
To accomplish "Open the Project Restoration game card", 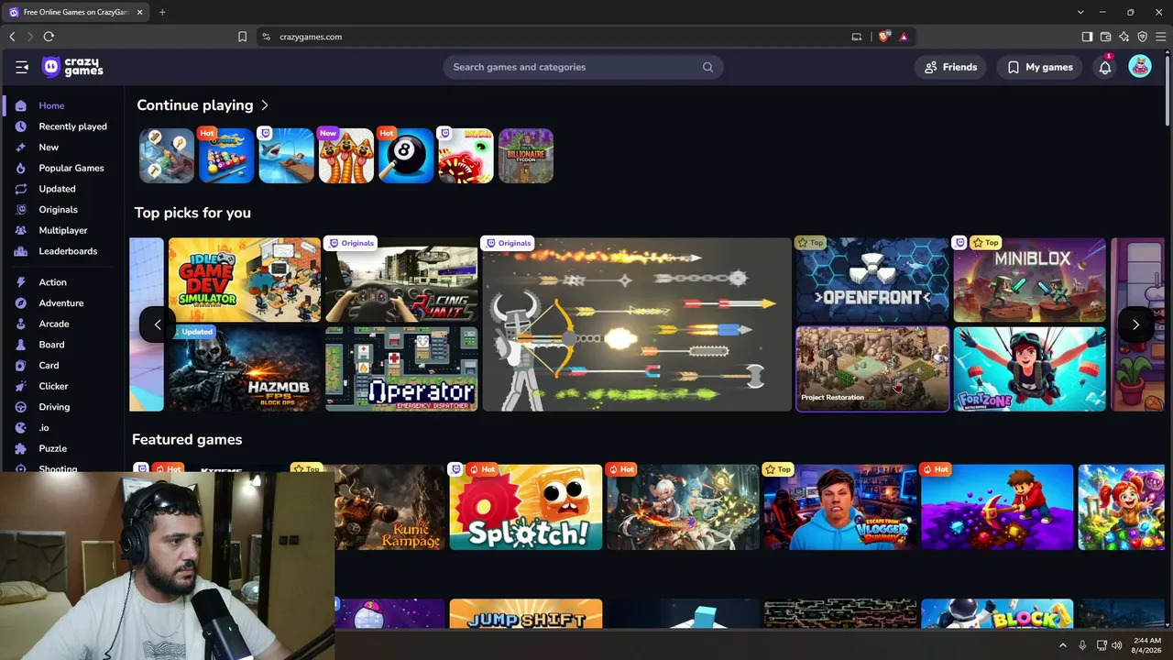I will coord(872,368).
